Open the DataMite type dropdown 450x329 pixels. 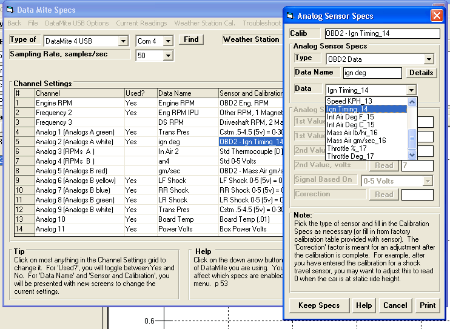point(123,41)
